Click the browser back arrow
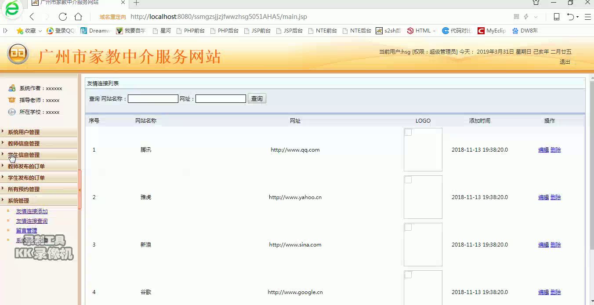 (32, 17)
